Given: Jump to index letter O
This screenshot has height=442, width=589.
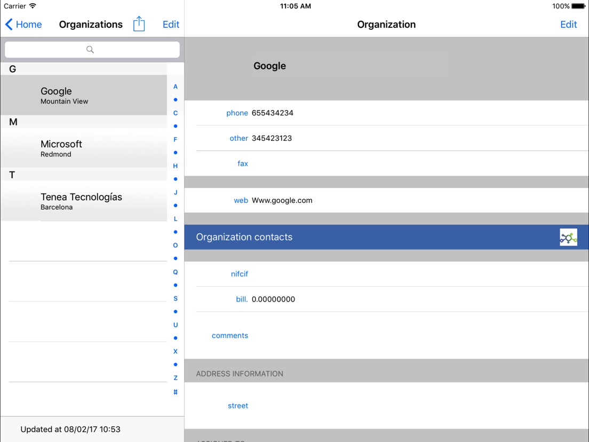Looking at the screenshot, I should [x=176, y=246].
